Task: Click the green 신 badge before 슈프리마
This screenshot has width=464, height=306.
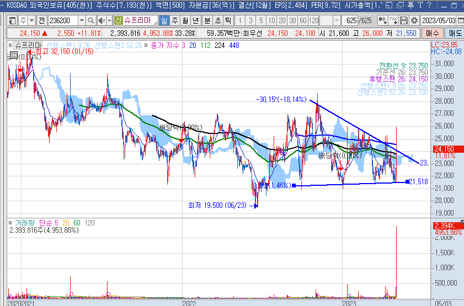Action: click(119, 20)
